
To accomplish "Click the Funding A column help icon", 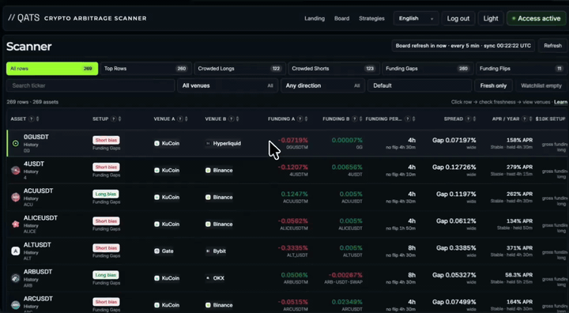I will (x=300, y=119).
